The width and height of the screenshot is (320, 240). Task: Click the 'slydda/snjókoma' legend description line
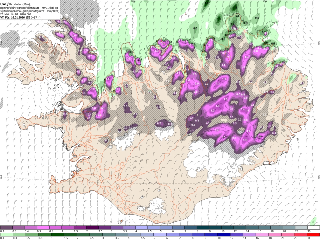tap(30, 11)
